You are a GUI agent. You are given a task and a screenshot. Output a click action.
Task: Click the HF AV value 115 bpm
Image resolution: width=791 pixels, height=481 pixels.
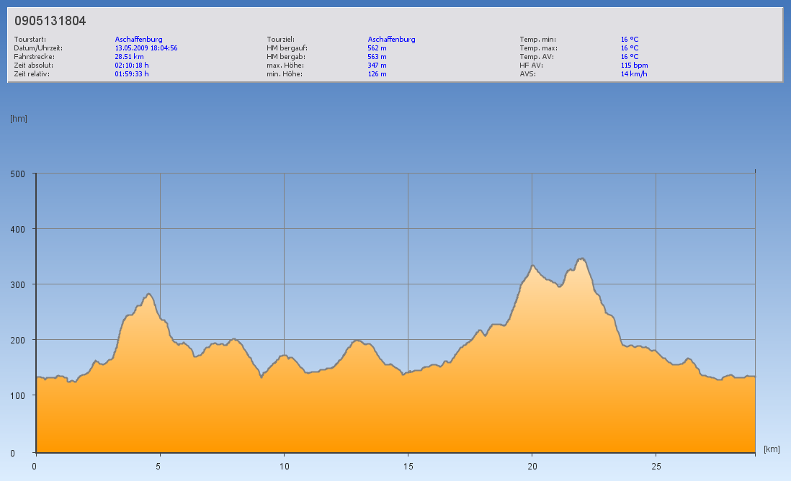click(x=634, y=65)
